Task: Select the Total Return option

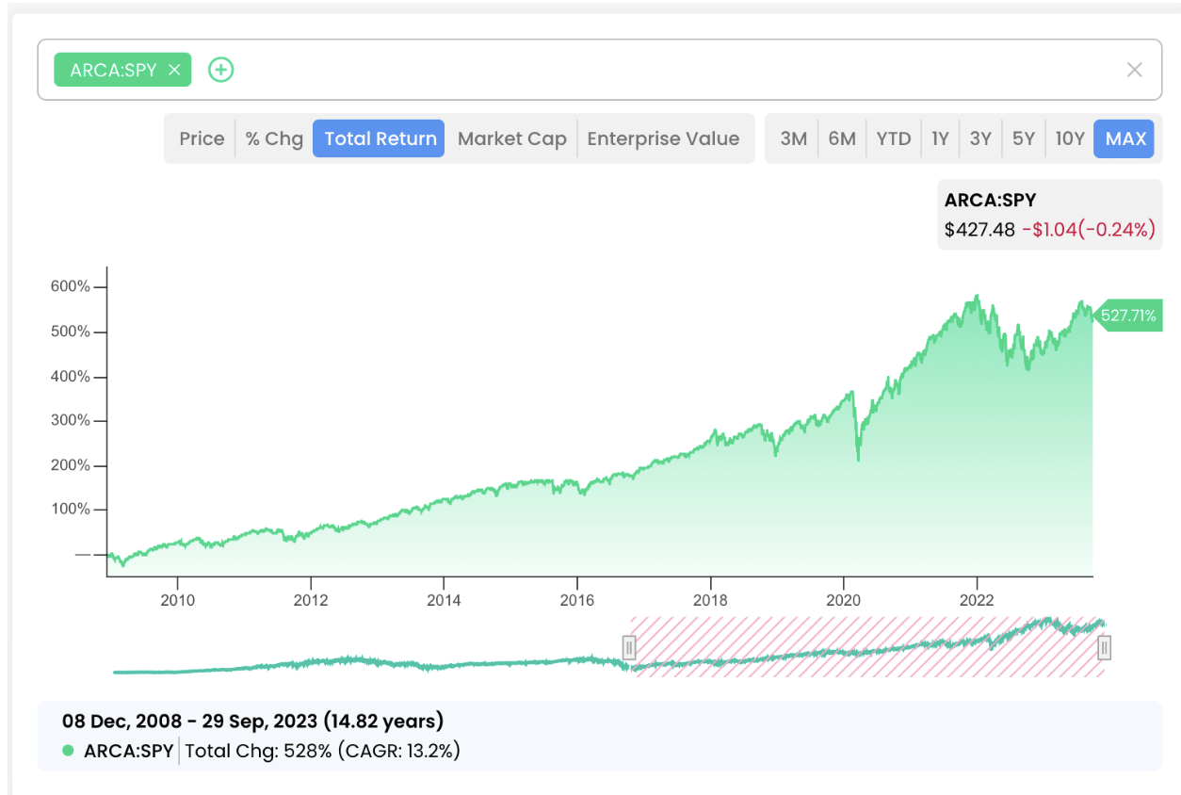Action: pyautogui.click(x=380, y=138)
